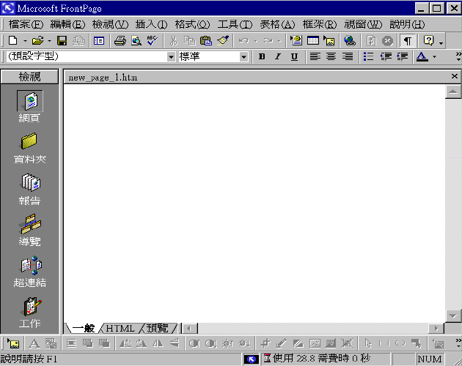The height and width of the screenshot is (366, 462).
Task: Toggle Show All paragraph marks
Action: [x=408, y=40]
